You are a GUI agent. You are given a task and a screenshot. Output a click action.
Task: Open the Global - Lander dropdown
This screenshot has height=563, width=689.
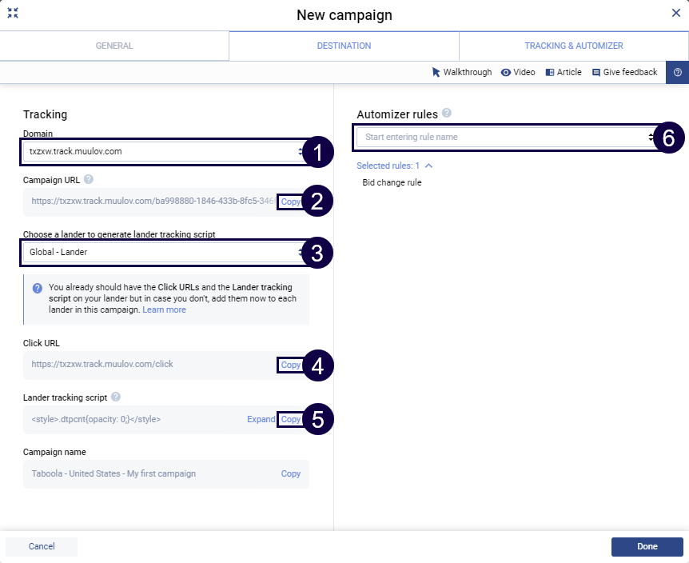click(164, 252)
